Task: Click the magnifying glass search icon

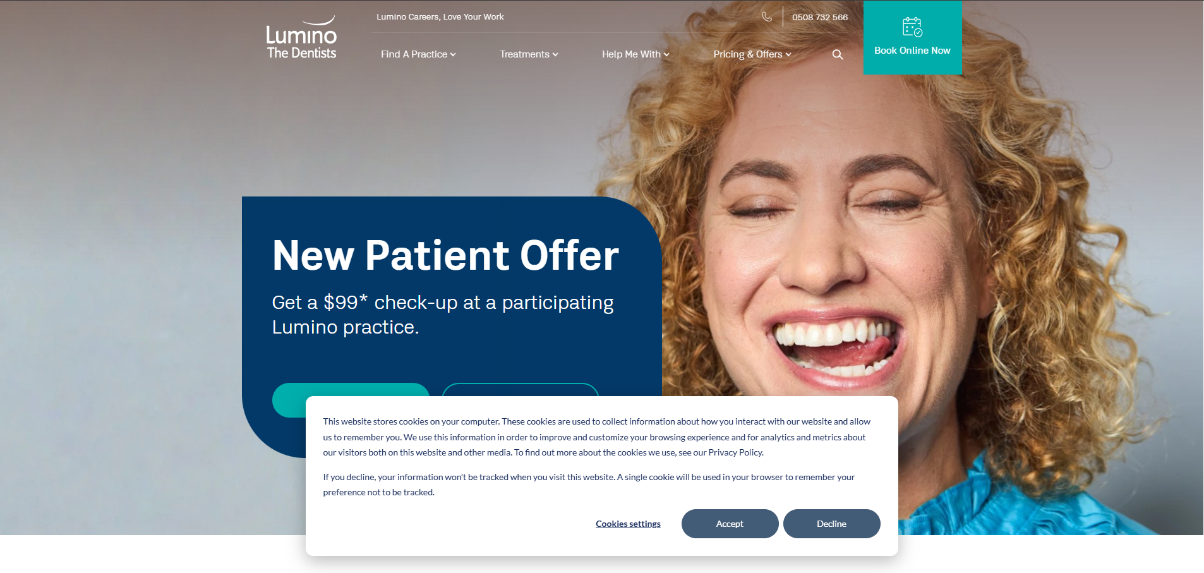Action: coord(838,55)
